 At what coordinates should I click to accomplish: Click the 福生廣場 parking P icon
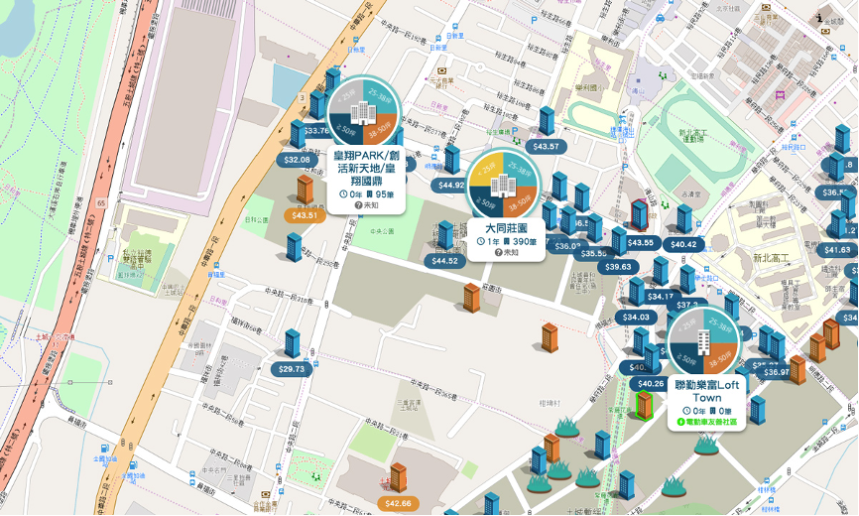click(515, 131)
